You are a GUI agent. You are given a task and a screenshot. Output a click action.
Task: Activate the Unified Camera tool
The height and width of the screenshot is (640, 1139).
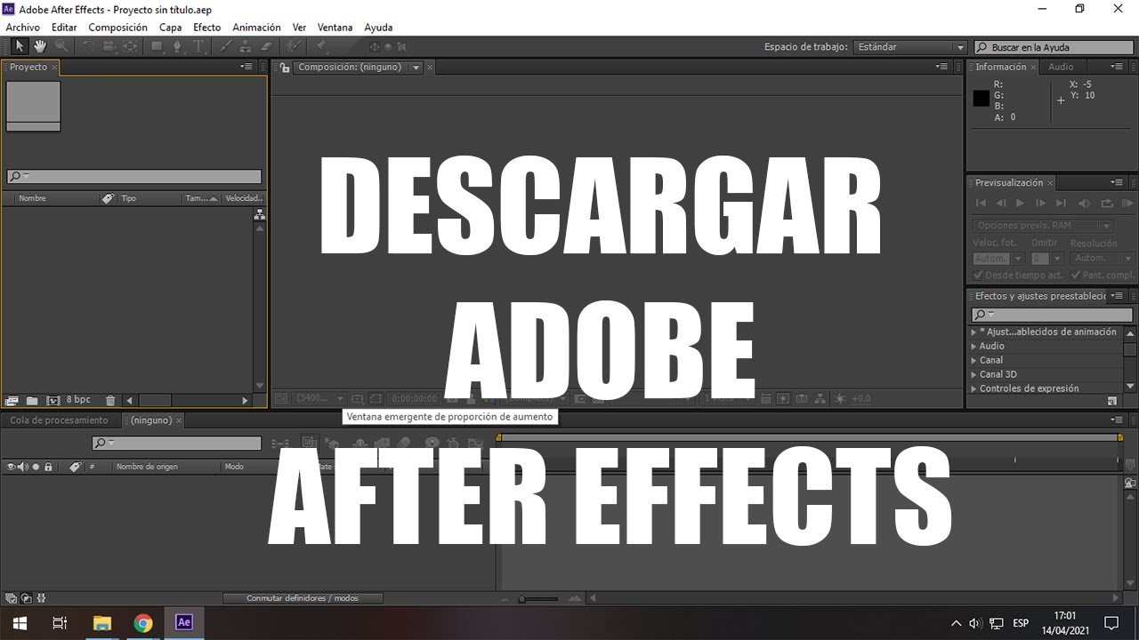pos(109,46)
